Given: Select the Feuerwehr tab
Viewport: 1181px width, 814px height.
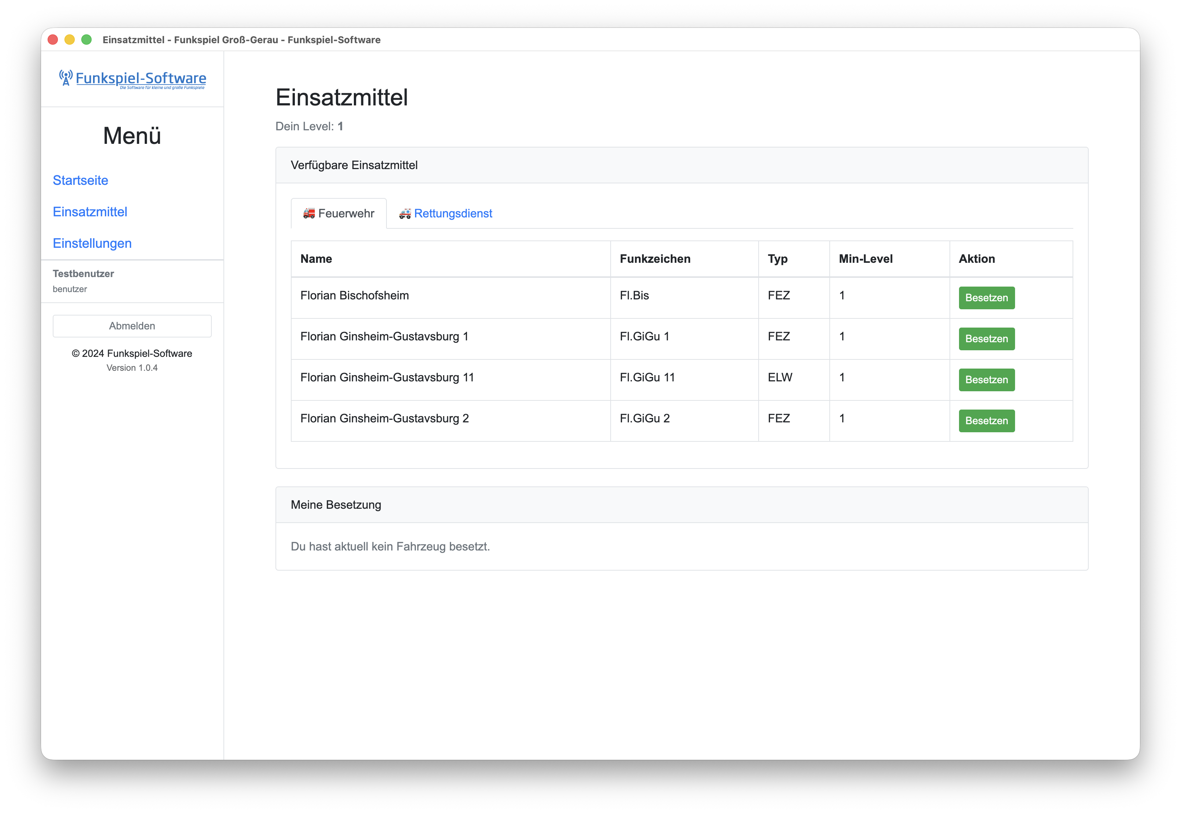Looking at the screenshot, I should tap(345, 213).
